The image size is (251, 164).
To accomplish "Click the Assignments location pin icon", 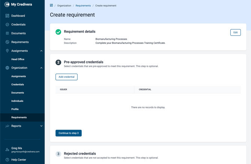I will pos(7,51).
